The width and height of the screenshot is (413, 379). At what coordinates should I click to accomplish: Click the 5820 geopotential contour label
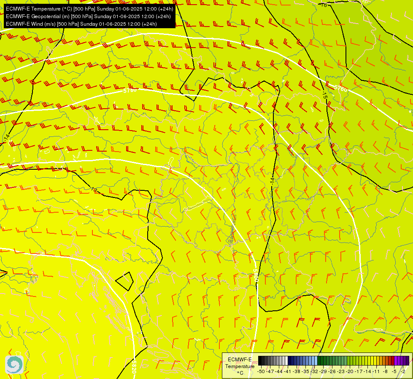[134, 367]
